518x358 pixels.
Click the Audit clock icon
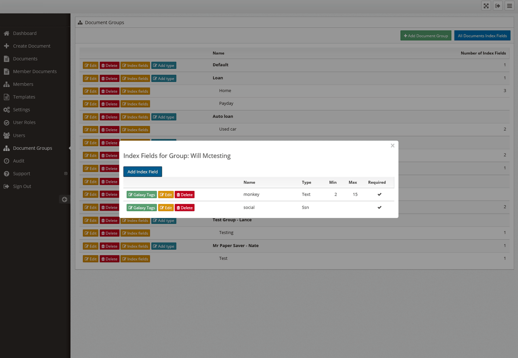pos(6,161)
